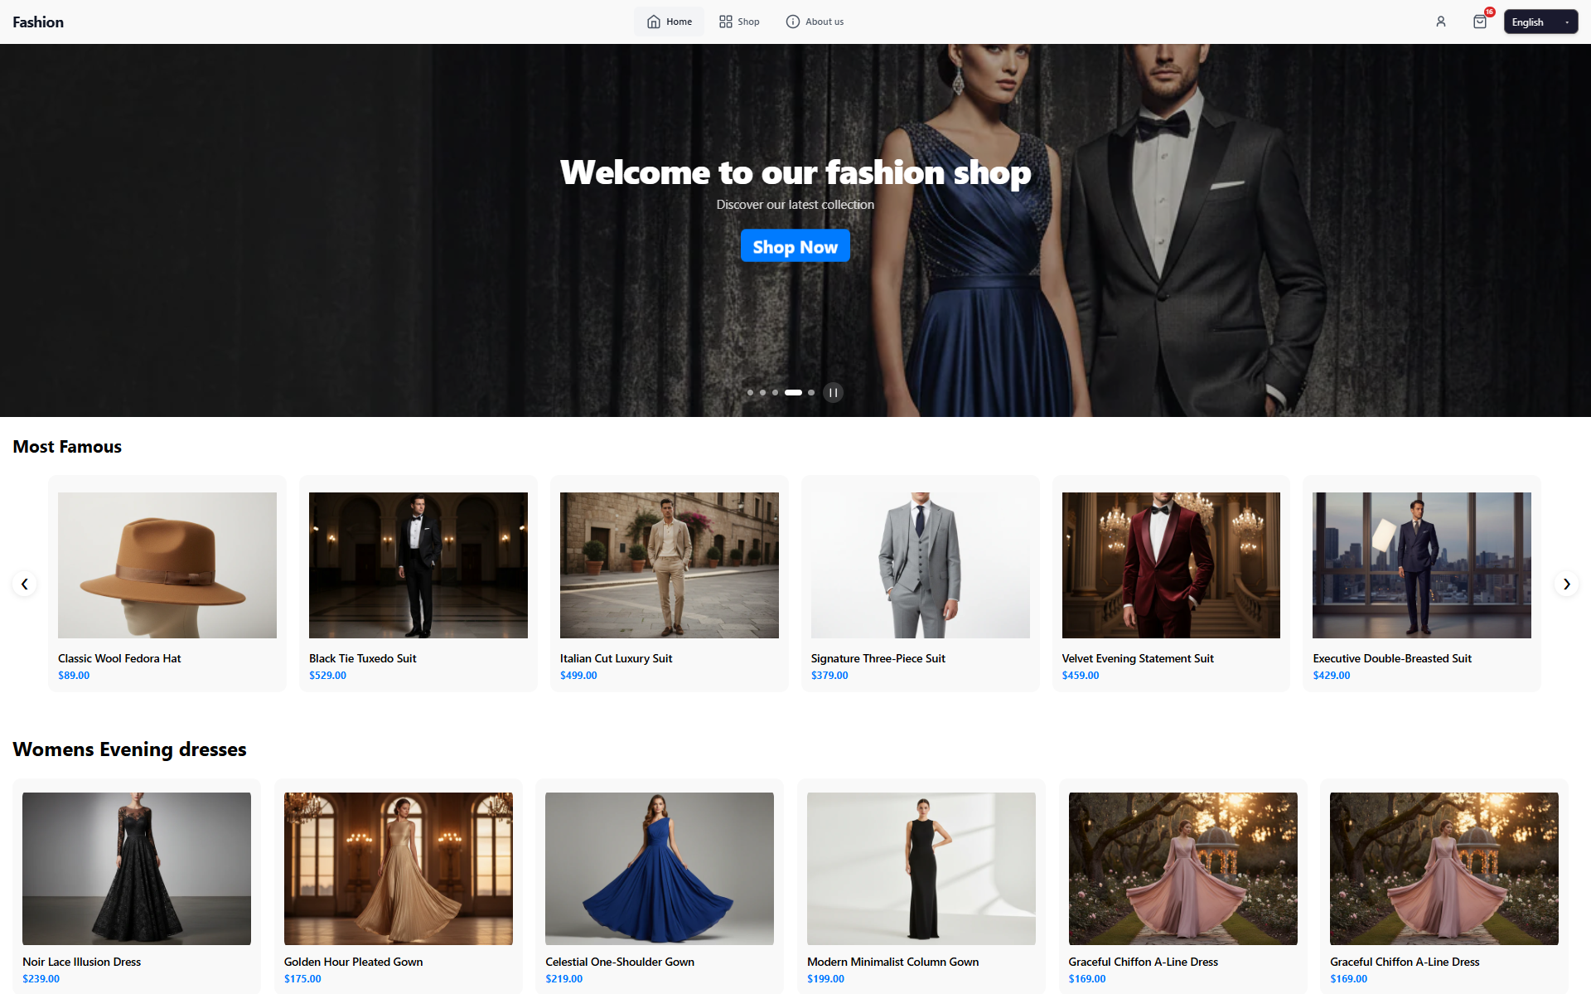Open the English language dropdown
Viewport: 1591px width, 994px height.
[1540, 22]
